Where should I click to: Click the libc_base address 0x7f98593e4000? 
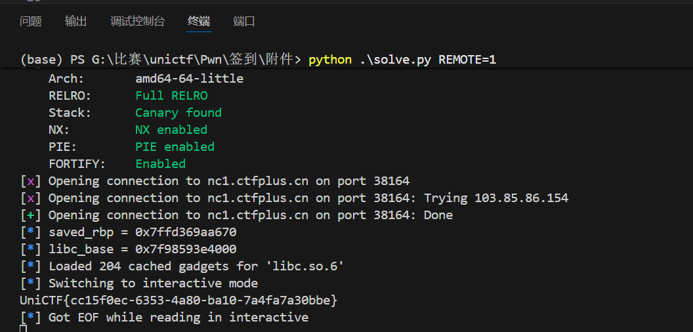click(186, 249)
